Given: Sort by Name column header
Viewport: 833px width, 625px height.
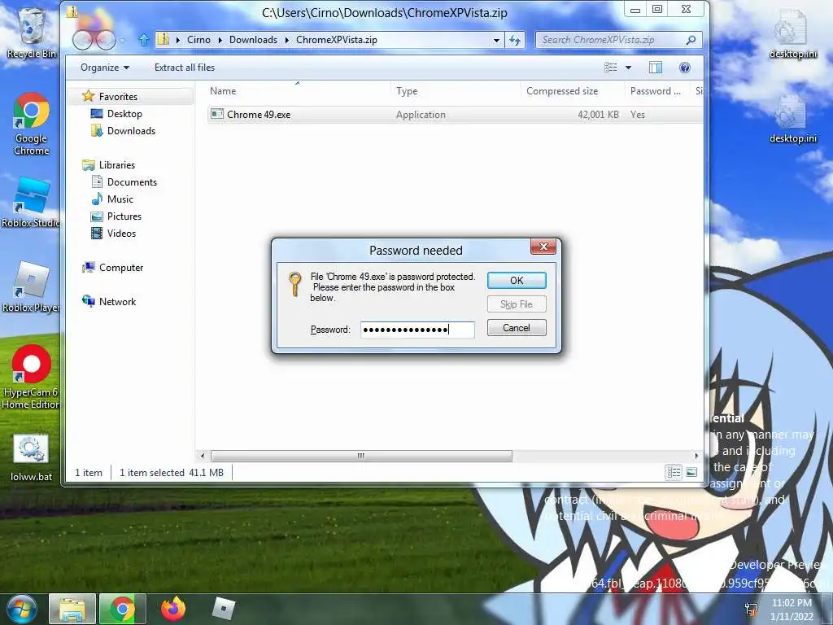Looking at the screenshot, I should [x=298, y=91].
